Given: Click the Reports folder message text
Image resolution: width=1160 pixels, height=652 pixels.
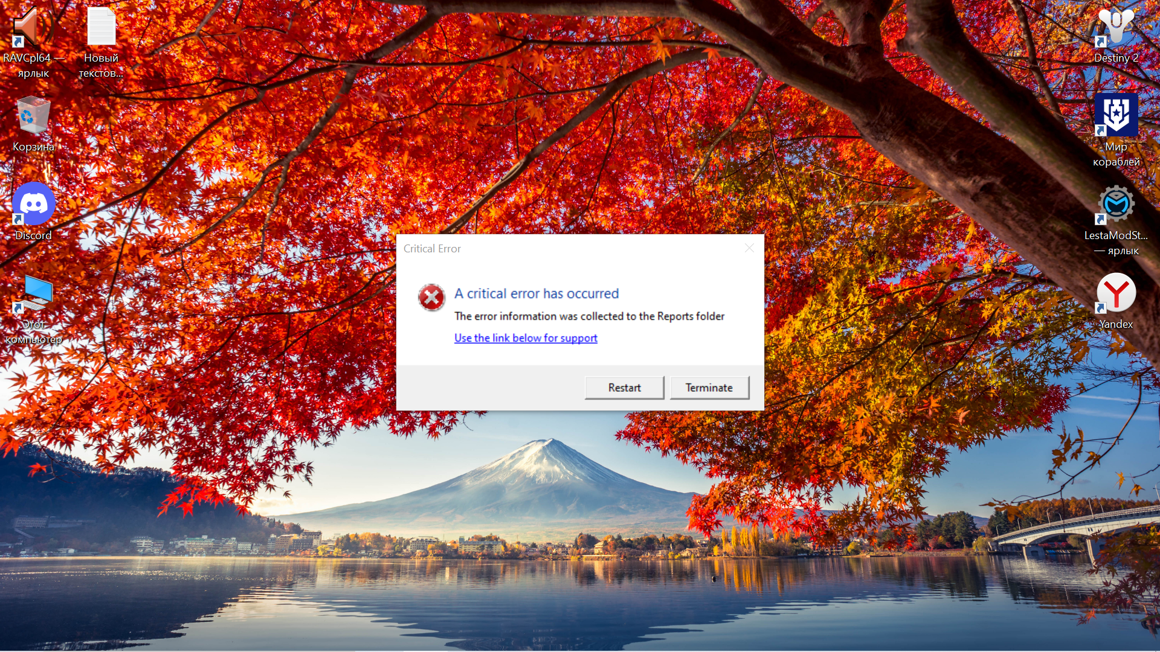Looking at the screenshot, I should (x=589, y=316).
